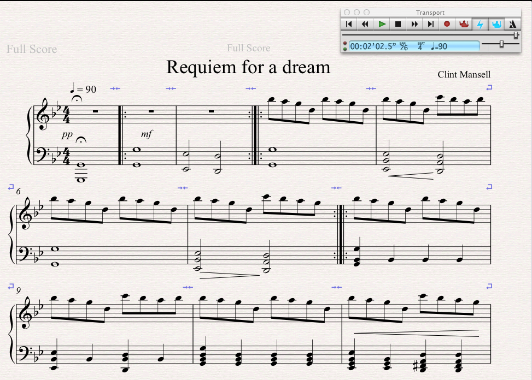The width and height of the screenshot is (532, 380).
Task: Rewind playback to the start of the score
Action: (x=348, y=24)
